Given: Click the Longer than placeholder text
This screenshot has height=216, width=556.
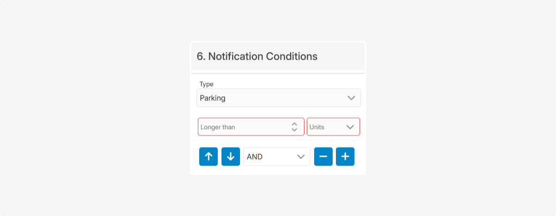Looking at the screenshot, I should pyautogui.click(x=218, y=127).
